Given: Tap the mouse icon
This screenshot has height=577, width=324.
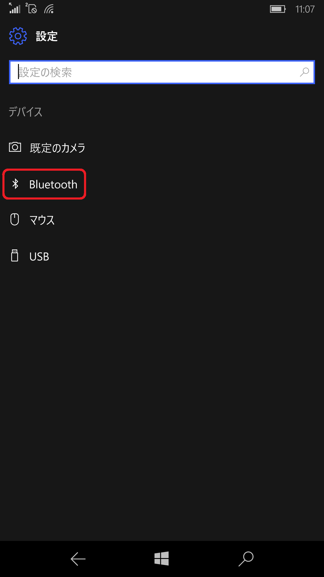Looking at the screenshot, I should tap(15, 219).
